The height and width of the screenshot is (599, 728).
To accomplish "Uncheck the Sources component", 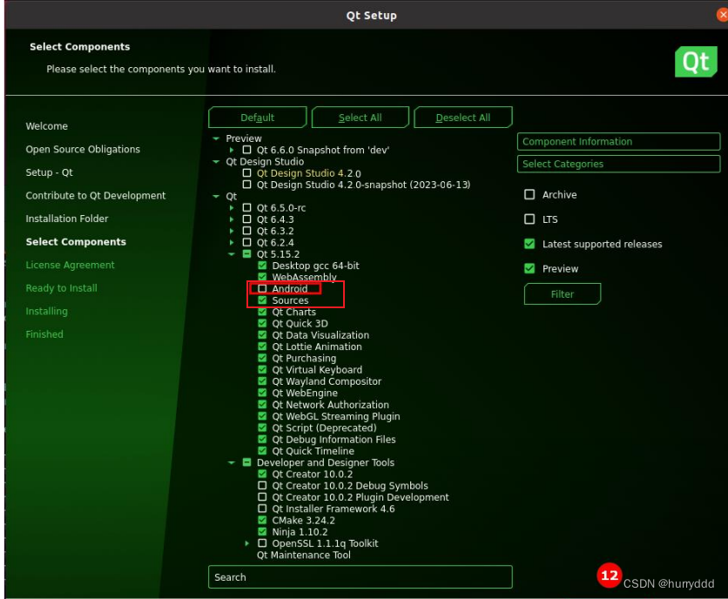I will tap(262, 300).
